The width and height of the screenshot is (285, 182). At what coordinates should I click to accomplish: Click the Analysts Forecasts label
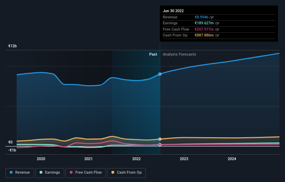tap(179, 55)
